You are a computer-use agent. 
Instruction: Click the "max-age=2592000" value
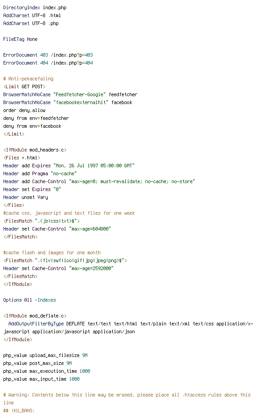(x=91, y=268)
